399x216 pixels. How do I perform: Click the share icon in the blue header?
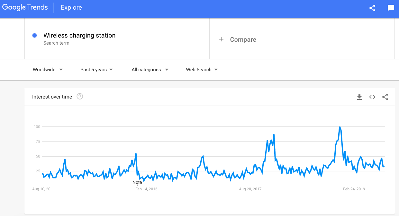372,8
